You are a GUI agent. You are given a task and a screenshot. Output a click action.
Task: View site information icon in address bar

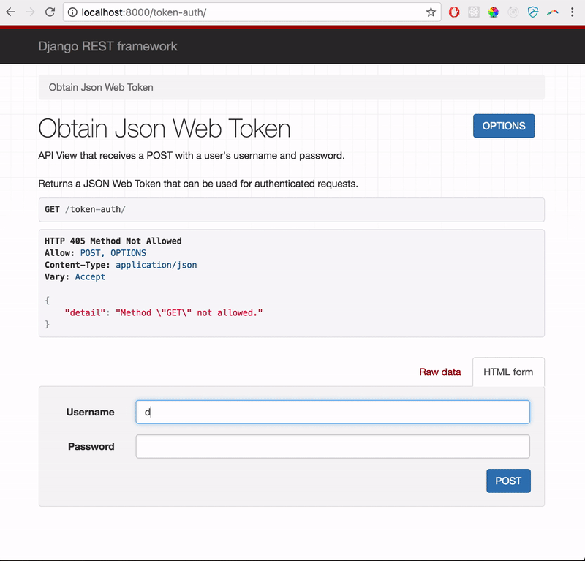pos(72,12)
